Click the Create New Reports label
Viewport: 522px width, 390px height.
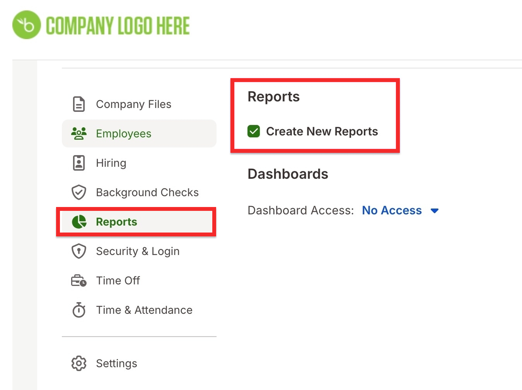(322, 132)
